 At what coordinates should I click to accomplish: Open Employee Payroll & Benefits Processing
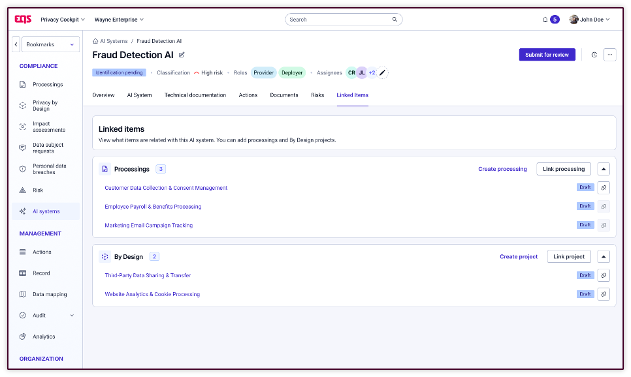click(x=153, y=207)
